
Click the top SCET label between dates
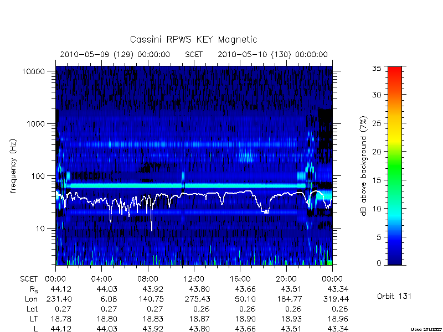pyautogui.click(x=194, y=54)
